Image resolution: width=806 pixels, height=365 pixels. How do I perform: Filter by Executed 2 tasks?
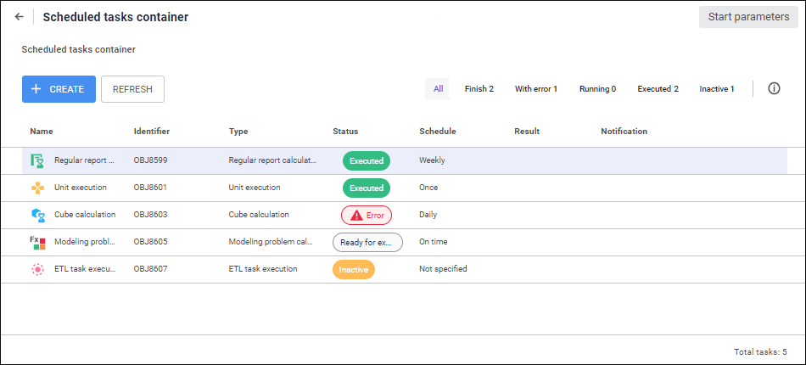point(658,88)
